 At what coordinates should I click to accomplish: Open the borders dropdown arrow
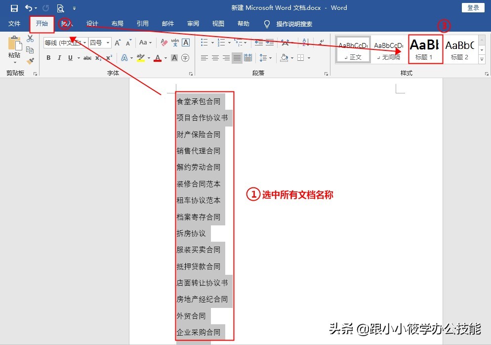[x=309, y=58]
